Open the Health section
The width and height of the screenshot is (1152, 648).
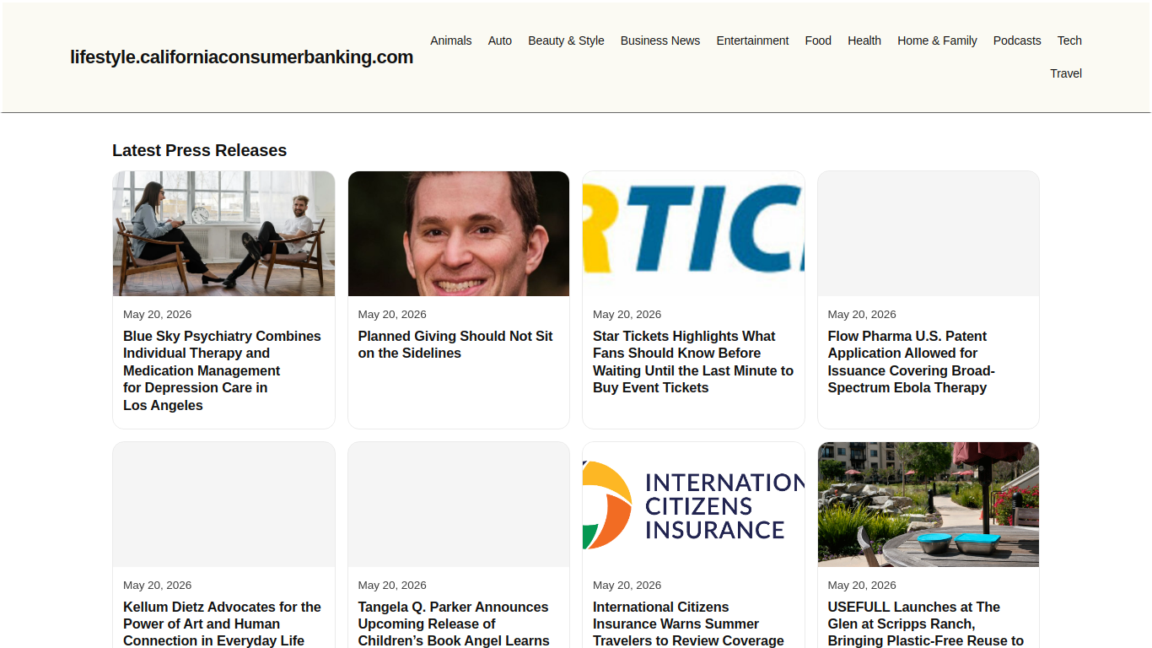click(864, 40)
